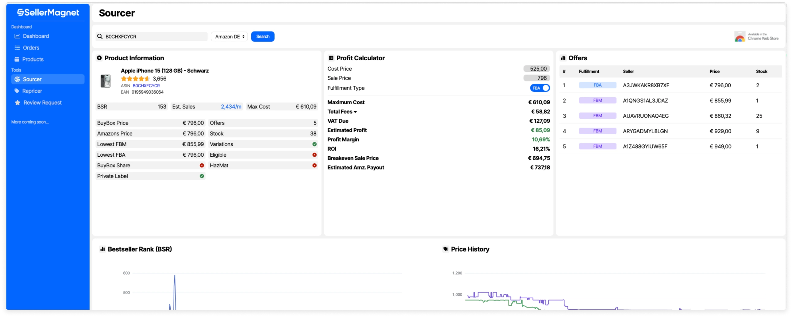Open the Amazon DE marketplace dropdown

pyautogui.click(x=229, y=36)
